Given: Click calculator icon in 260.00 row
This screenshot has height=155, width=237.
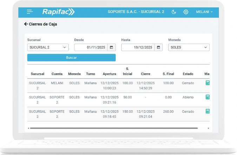Looking at the screenshot, I should 208,111.
